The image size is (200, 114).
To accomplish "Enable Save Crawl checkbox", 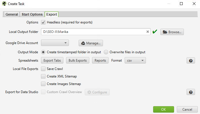I will [43, 69].
